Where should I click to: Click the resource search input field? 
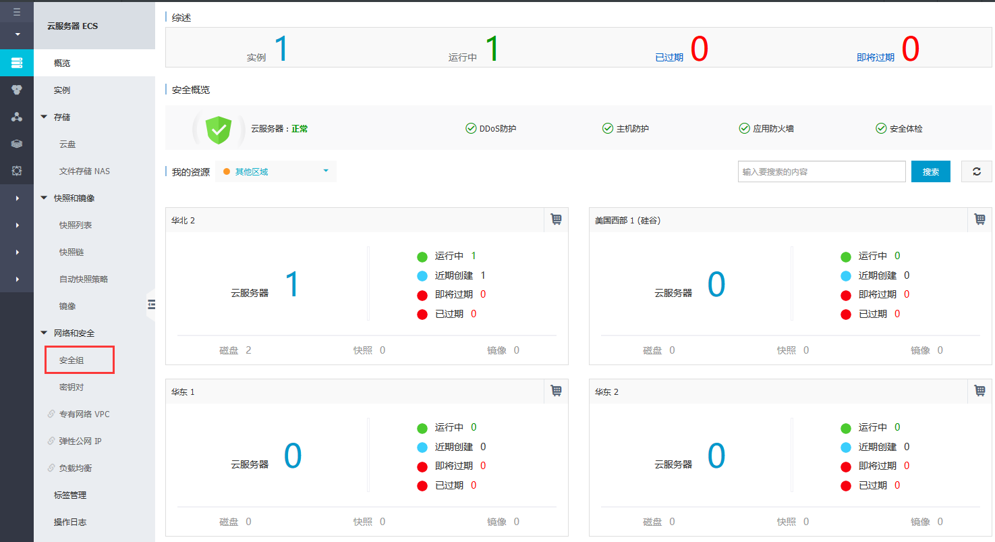pos(822,171)
